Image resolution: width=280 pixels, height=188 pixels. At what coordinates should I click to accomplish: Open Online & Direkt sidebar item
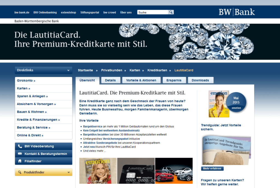tap(43, 135)
